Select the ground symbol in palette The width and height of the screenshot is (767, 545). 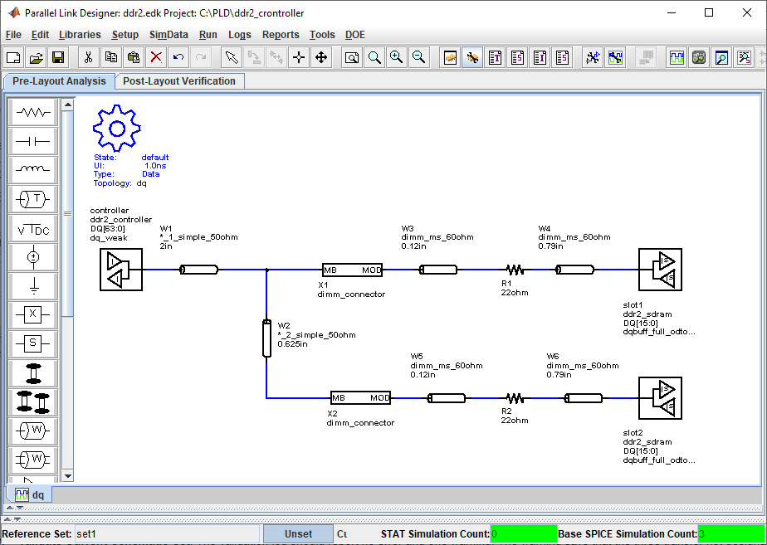click(32, 285)
